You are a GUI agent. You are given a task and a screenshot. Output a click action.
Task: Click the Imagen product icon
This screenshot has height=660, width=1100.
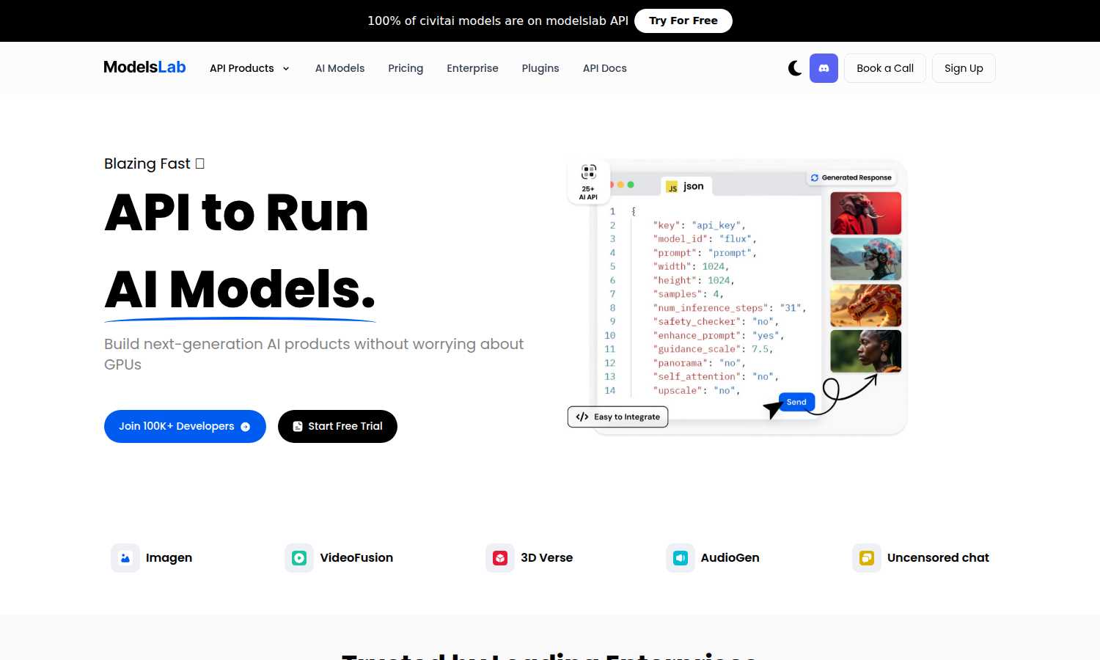pyautogui.click(x=125, y=558)
